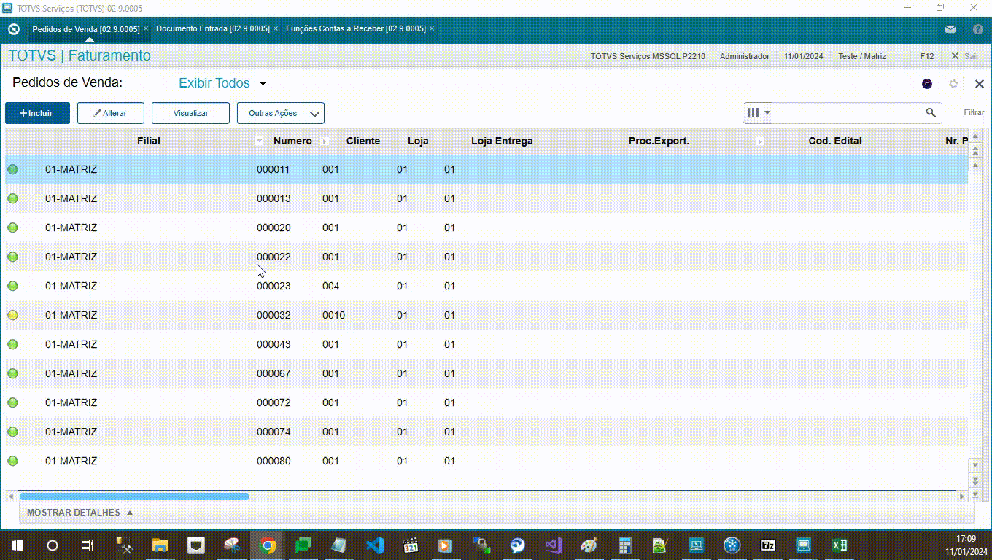Click the Visualizar button
Image resolution: width=992 pixels, height=560 pixels.
190,113
